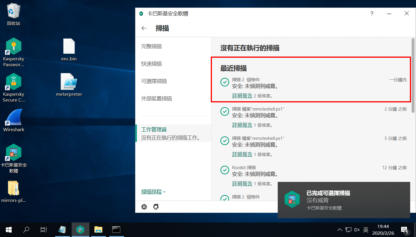Open Kaspersky settings gear icon
The width and height of the screenshot is (416, 237).
pyautogui.click(x=144, y=207)
